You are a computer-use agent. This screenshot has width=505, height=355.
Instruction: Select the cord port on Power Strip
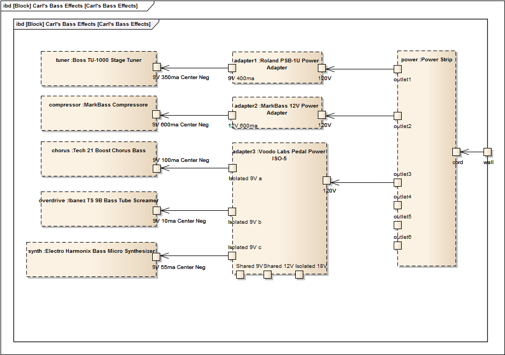(456, 151)
